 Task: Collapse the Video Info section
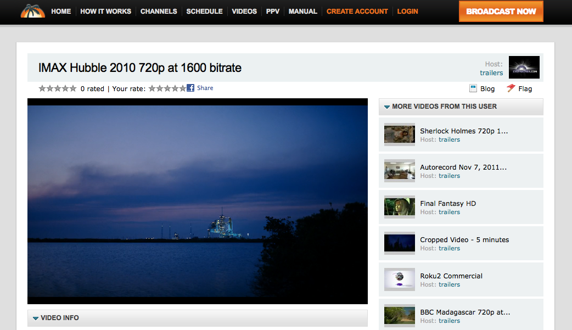point(35,318)
